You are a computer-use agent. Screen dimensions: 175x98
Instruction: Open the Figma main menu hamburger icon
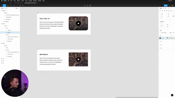[x=1, y=5]
